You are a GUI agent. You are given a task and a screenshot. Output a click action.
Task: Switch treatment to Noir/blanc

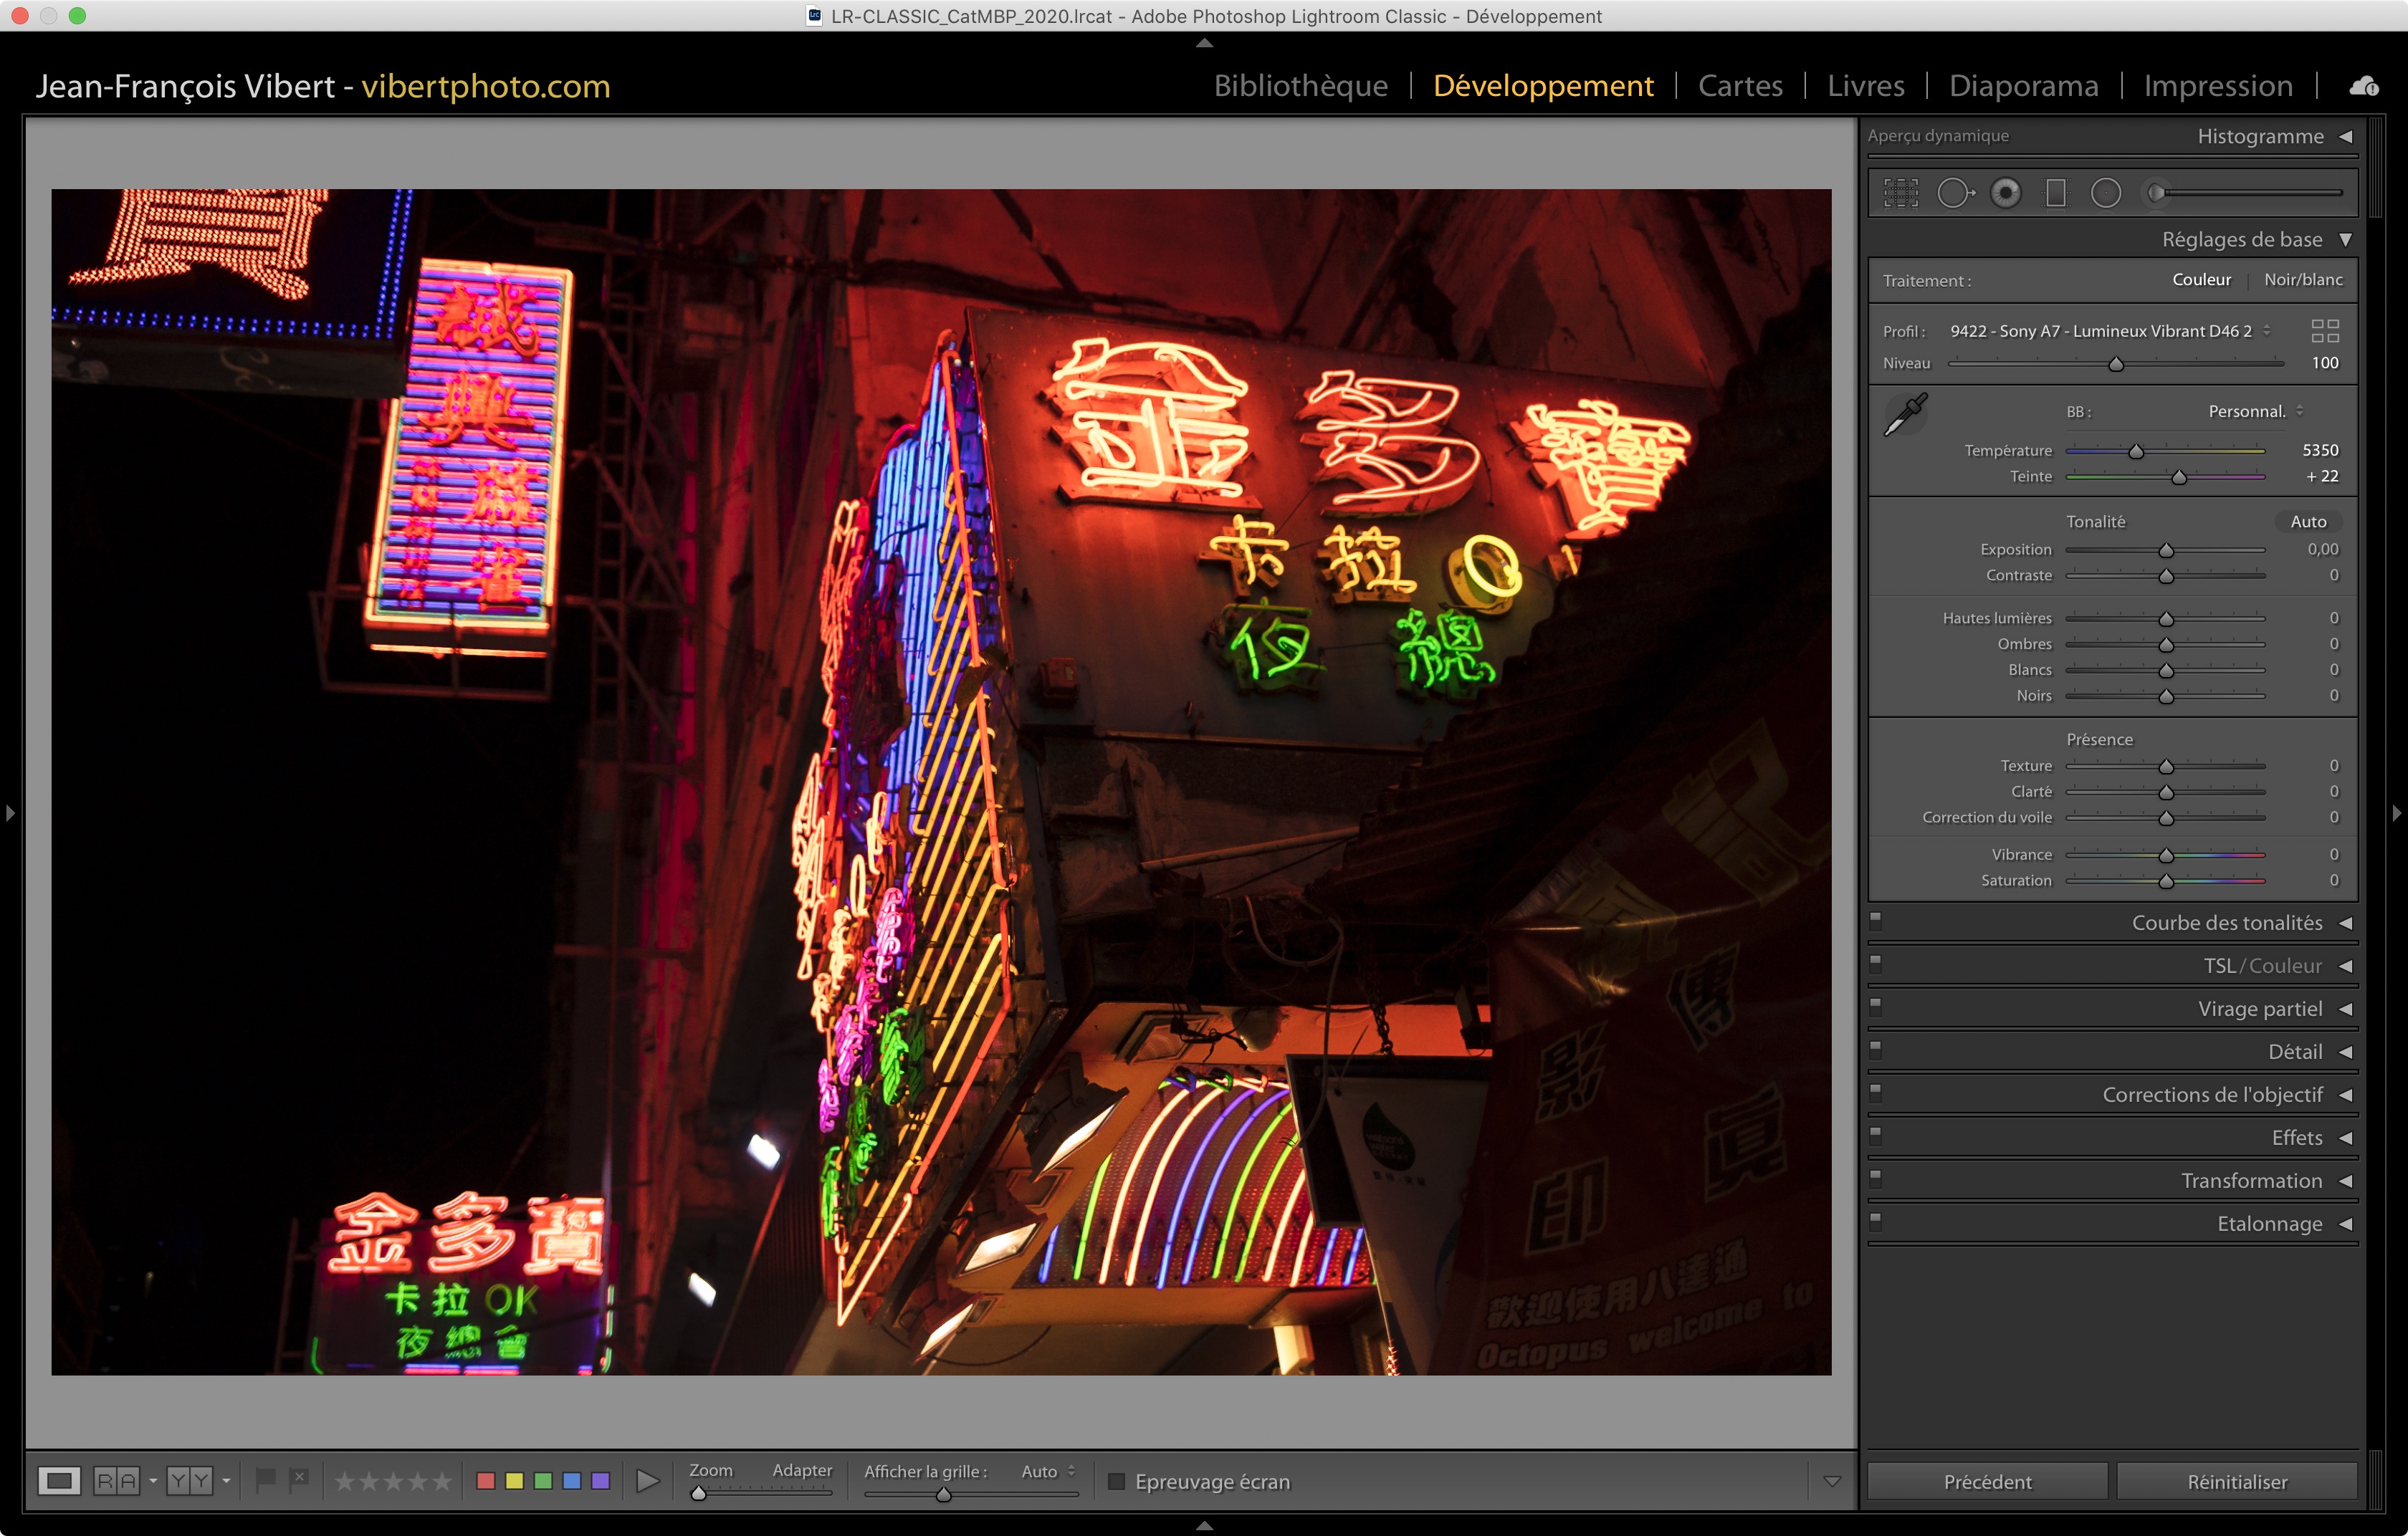(2303, 280)
